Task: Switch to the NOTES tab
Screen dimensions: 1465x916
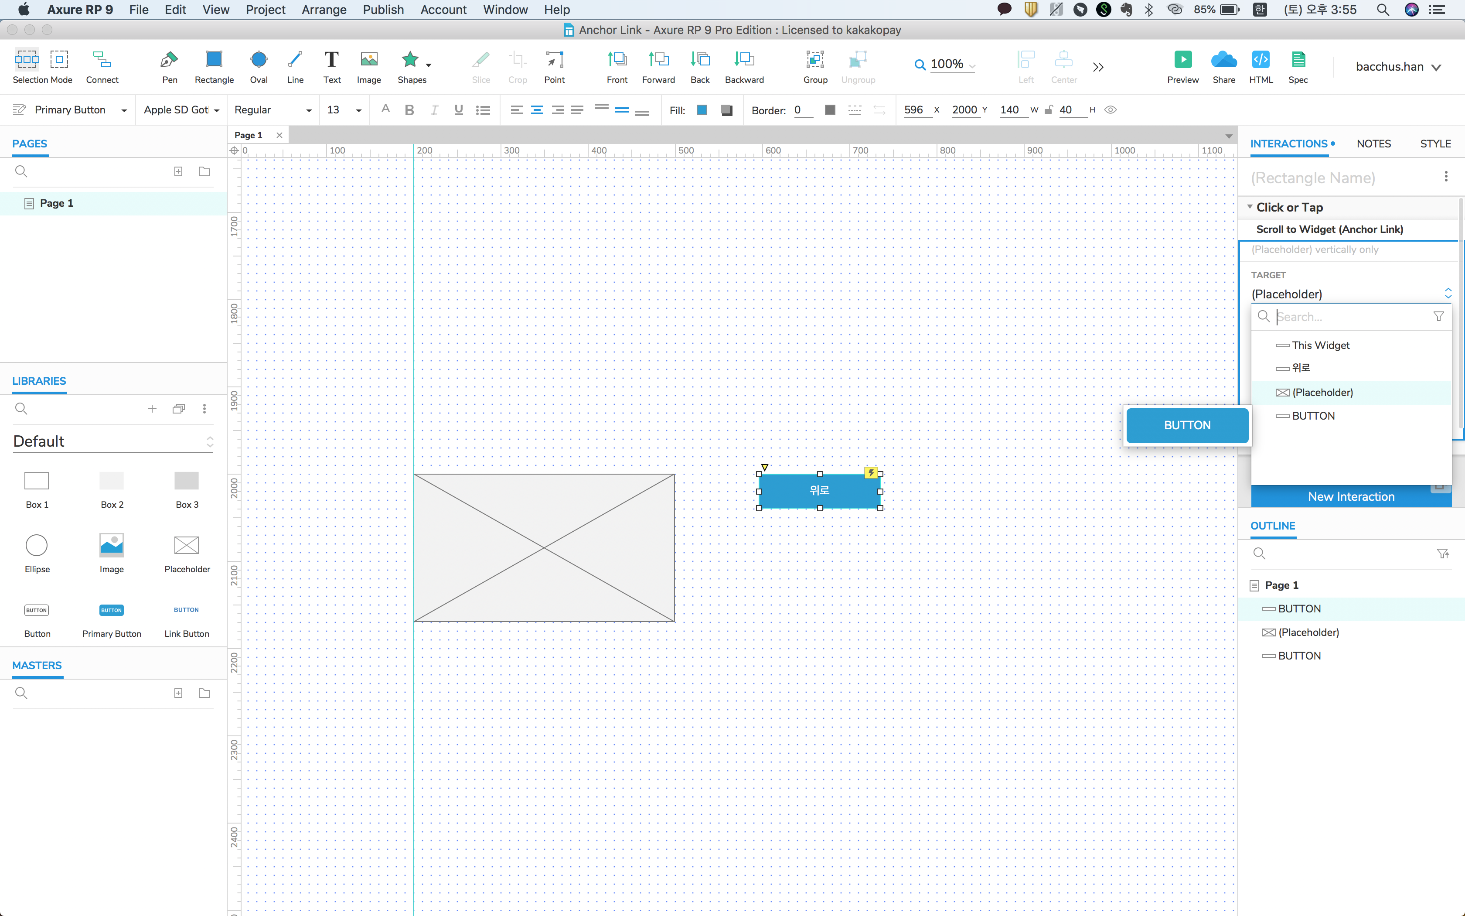Action: pyautogui.click(x=1373, y=144)
